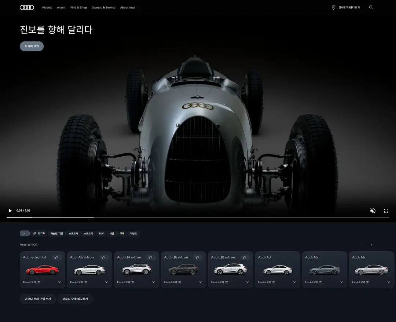Click the 'Audi A3' card title
The width and height of the screenshot is (396, 322).
264,257
